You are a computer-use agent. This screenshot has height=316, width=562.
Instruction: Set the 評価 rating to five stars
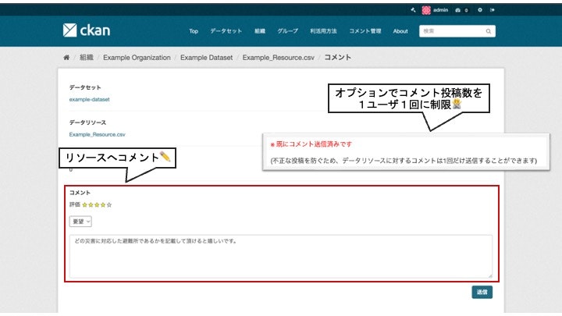pyautogui.click(x=109, y=205)
